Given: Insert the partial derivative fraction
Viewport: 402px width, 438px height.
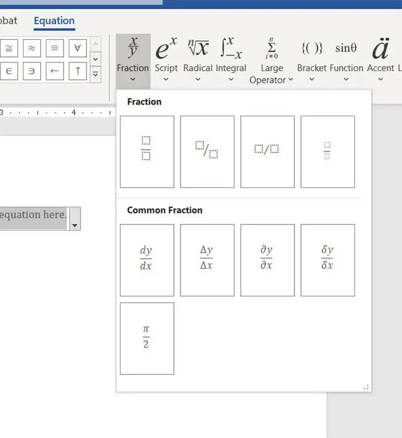Looking at the screenshot, I should [267, 260].
